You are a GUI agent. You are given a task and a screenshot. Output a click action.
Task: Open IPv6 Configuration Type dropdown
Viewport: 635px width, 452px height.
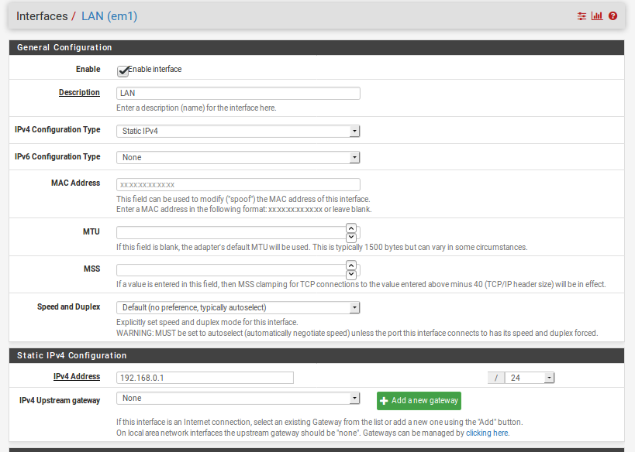(x=238, y=157)
